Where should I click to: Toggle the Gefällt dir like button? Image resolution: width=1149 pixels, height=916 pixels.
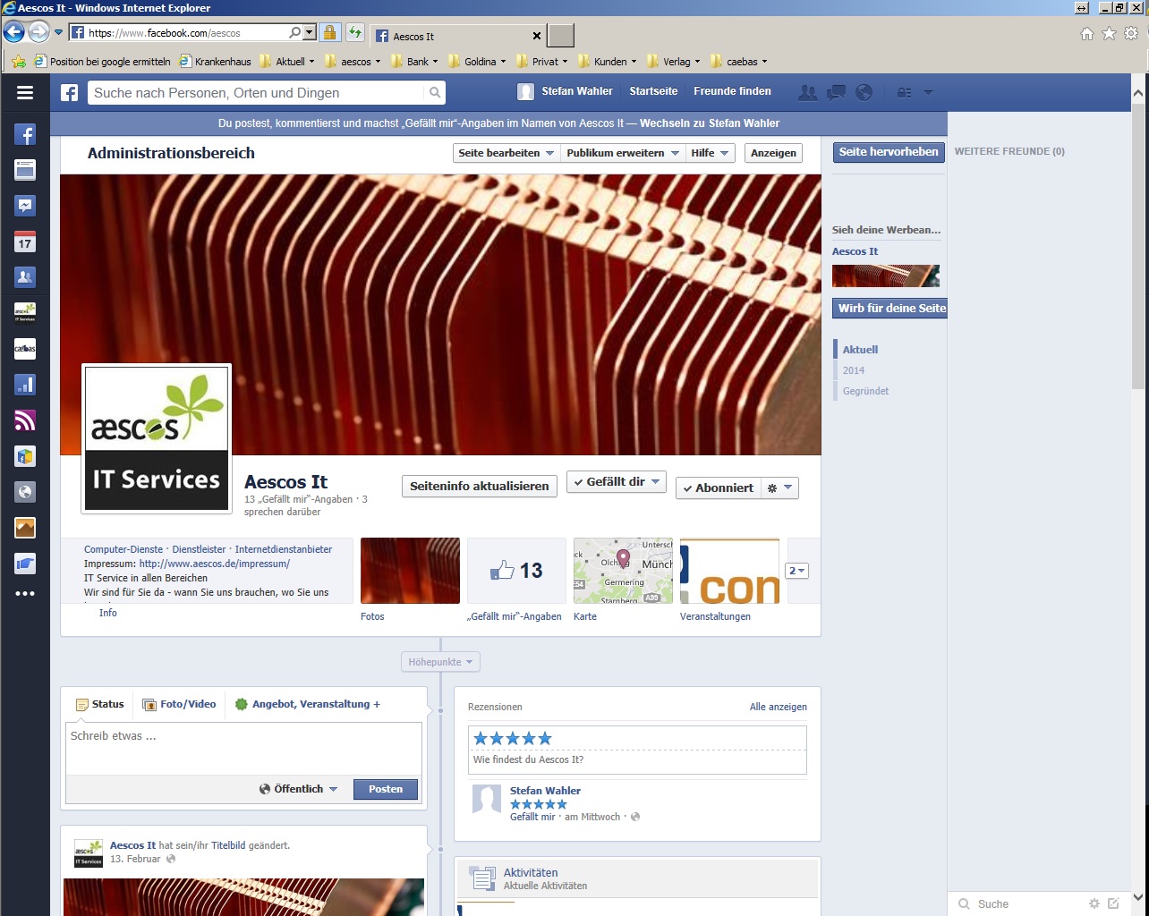pyautogui.click(x=617, y=482)
